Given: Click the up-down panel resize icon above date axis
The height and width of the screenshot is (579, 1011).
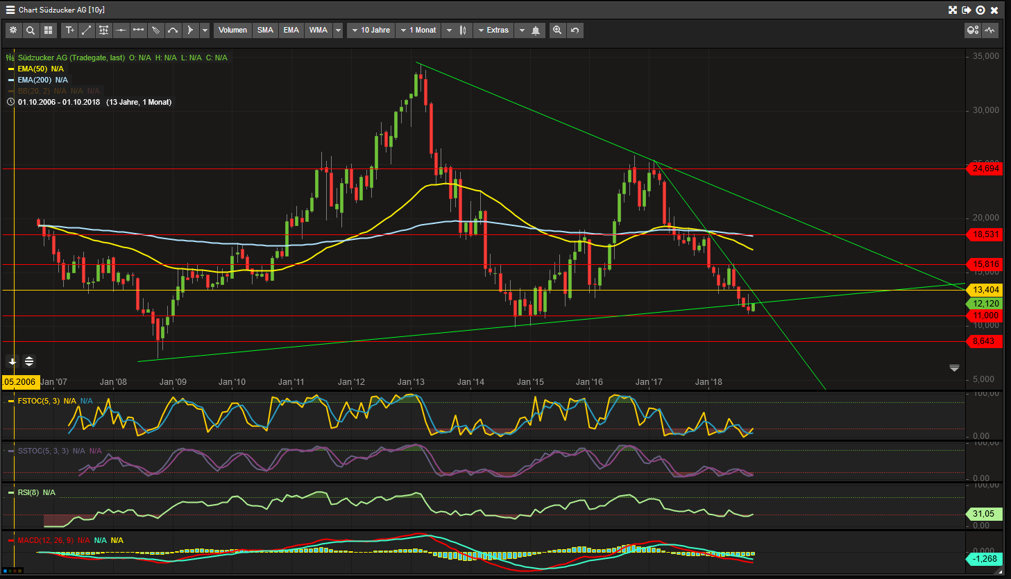Looking at the screenshot, I should click(29, 361).
